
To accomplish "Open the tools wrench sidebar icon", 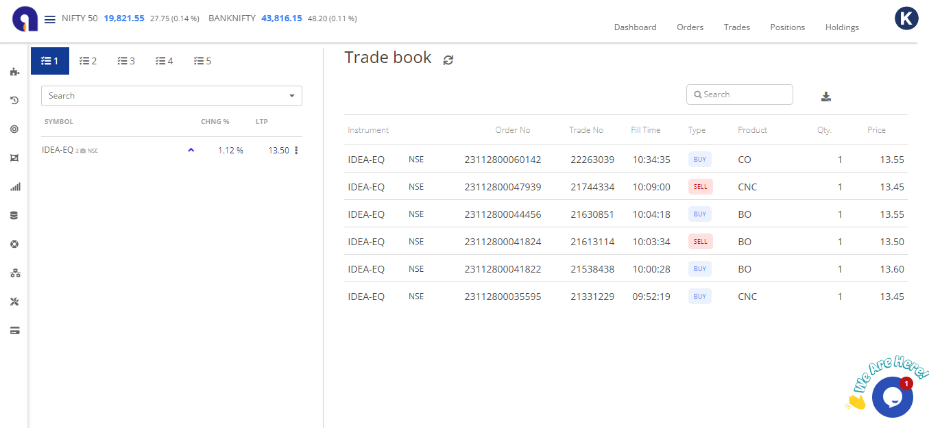I will click(x=14, y=302).
